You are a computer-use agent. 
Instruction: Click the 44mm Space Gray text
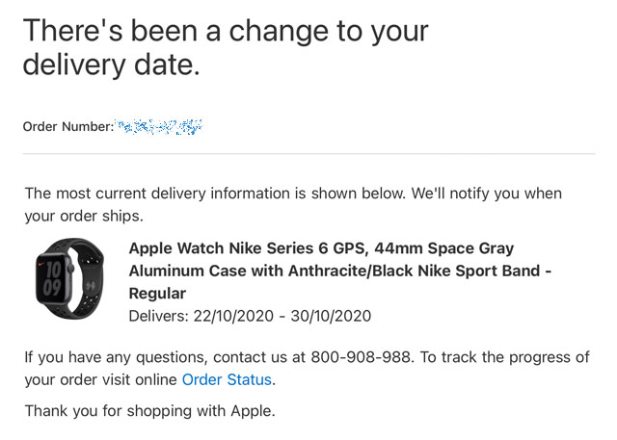point(443,248)
